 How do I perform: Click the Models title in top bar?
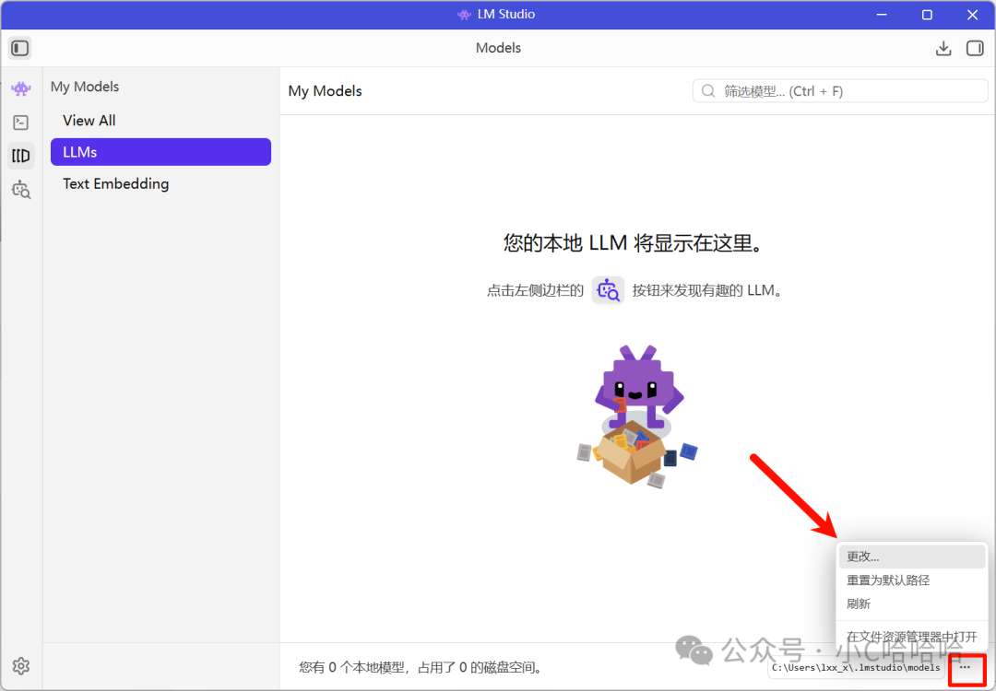pyautogui.click(x=498, y=48)
